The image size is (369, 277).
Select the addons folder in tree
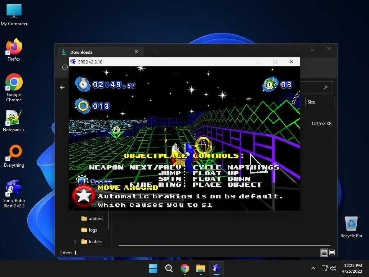tap(92, 219)
